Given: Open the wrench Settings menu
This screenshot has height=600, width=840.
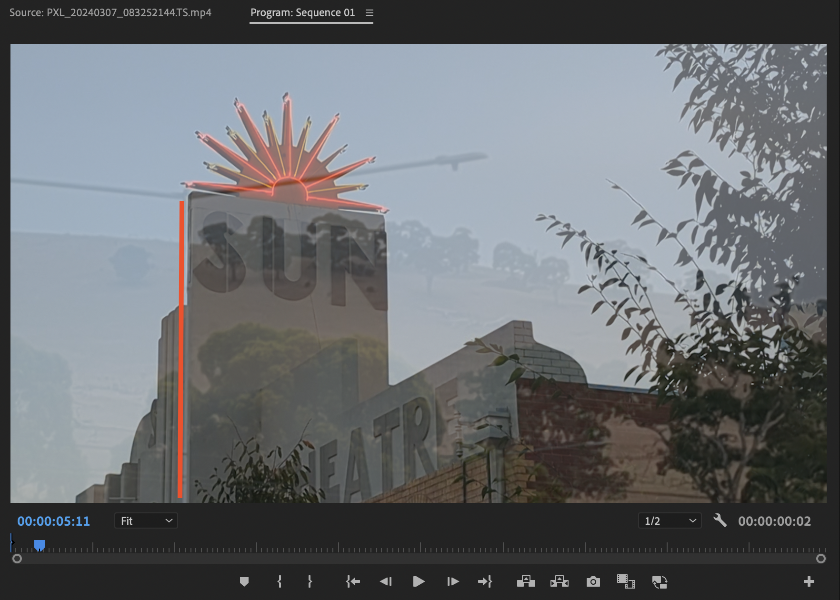Looking at the screenshot, I should (x=720, y=520).
